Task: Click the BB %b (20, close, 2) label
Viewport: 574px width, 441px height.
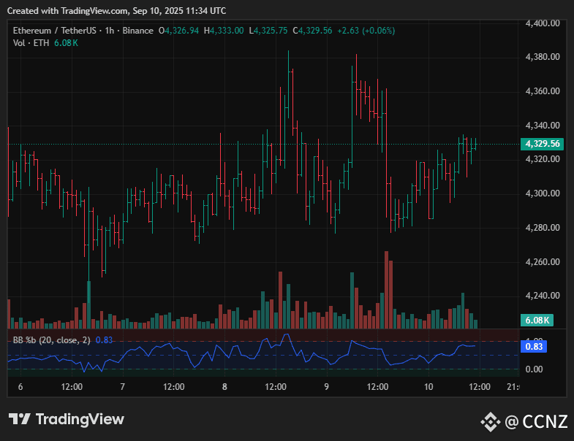Action: point(52,340)
